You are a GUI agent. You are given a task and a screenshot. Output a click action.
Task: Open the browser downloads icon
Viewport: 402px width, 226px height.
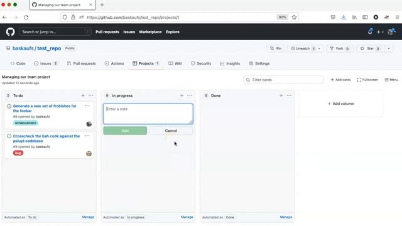[x=344, y=17]
